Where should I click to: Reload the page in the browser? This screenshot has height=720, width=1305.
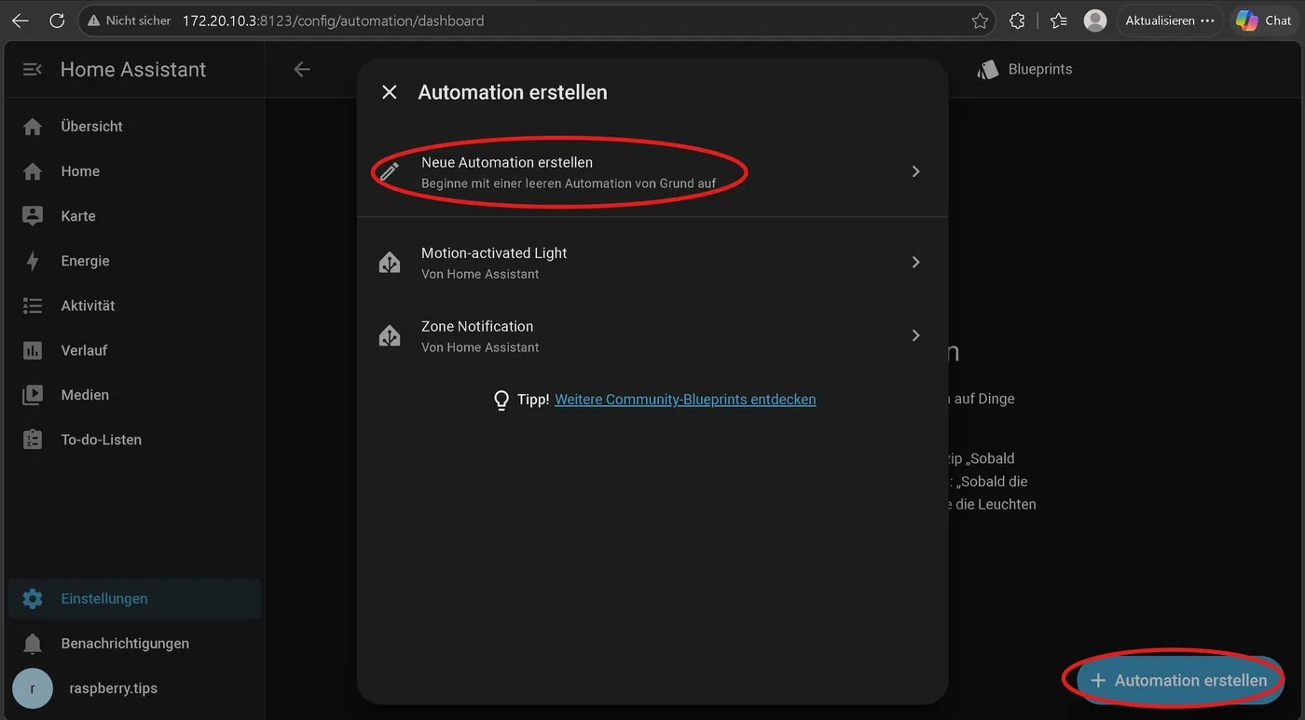point(57,20)
